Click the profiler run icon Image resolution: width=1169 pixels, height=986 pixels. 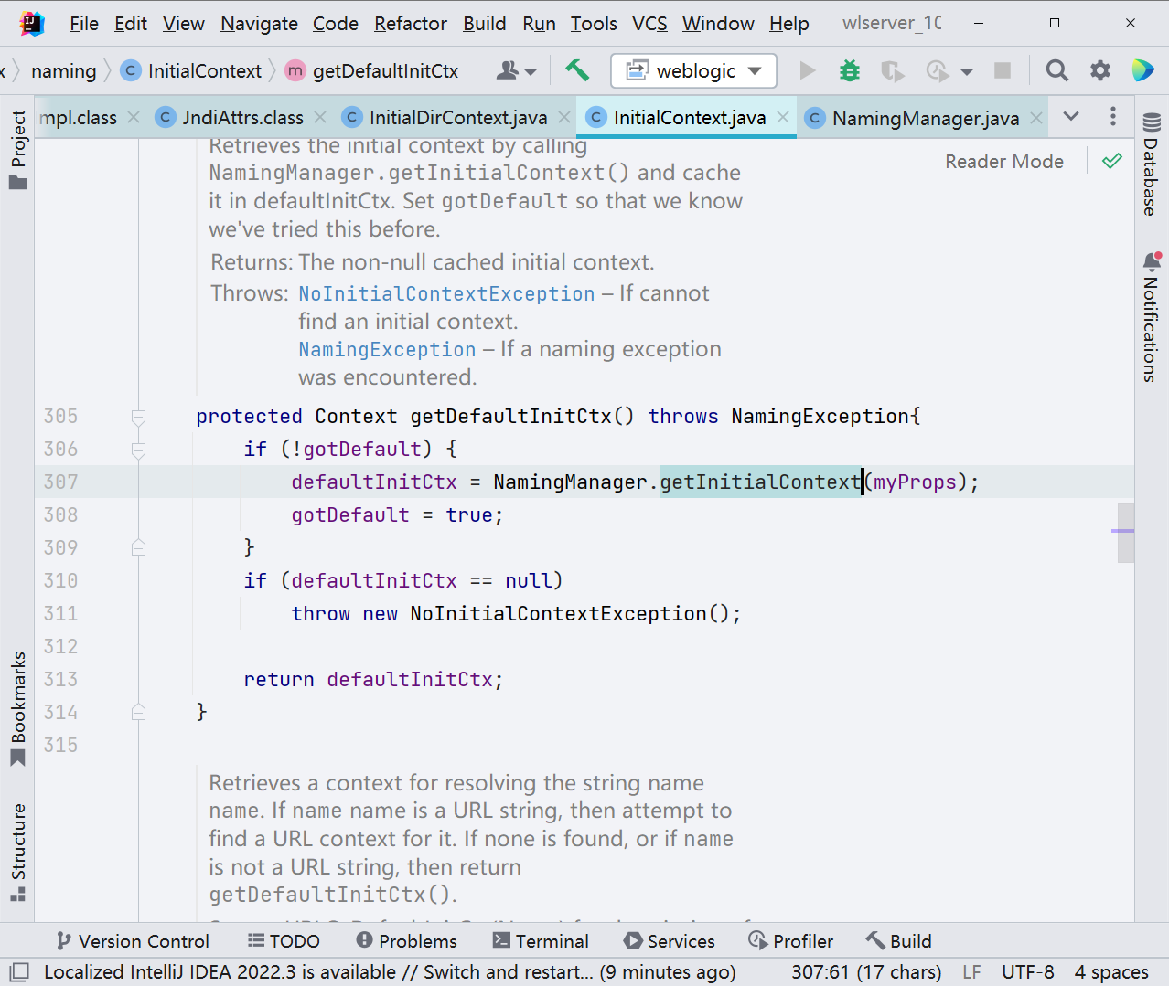(x=938, y=70)
